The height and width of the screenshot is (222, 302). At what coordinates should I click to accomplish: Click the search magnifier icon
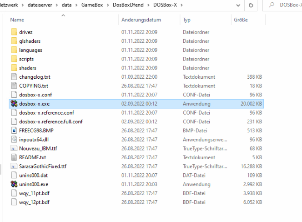click(271, 5)
